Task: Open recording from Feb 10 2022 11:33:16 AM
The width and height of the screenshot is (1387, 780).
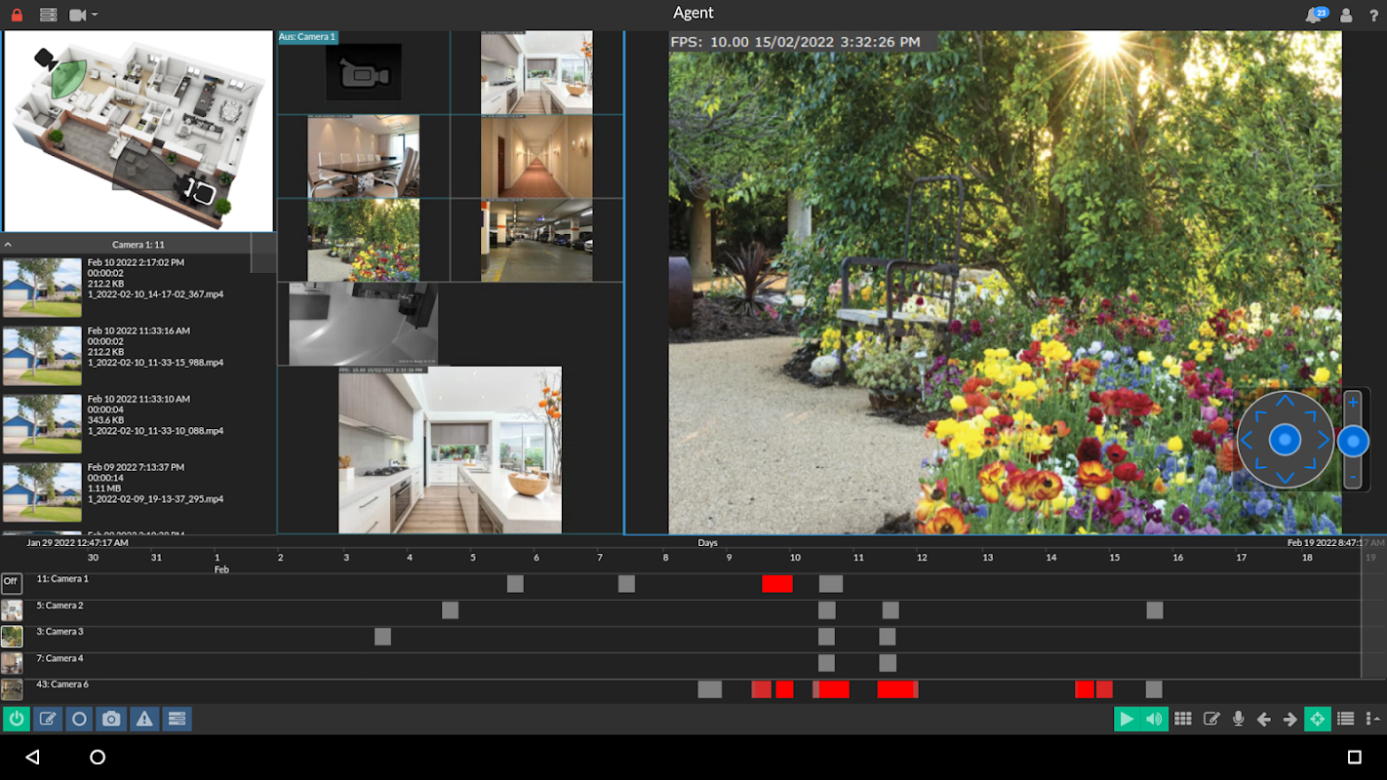Action: point(139,356)
